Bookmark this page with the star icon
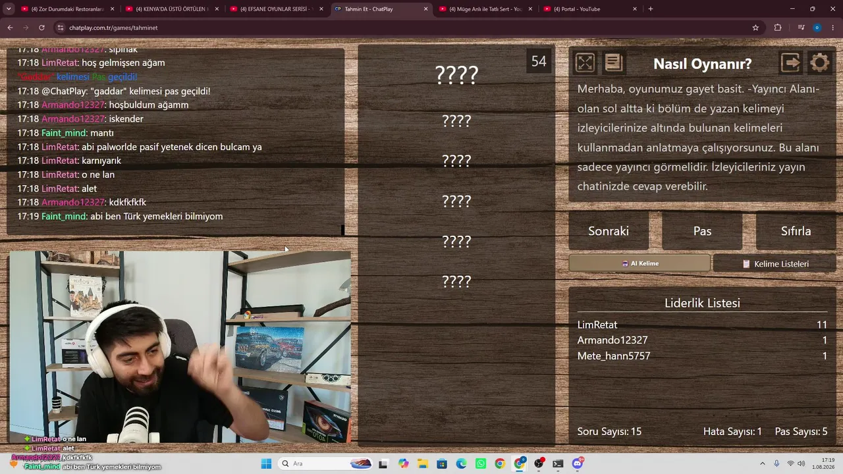This screenshot has width=843, height=474. tap(755, 28)
